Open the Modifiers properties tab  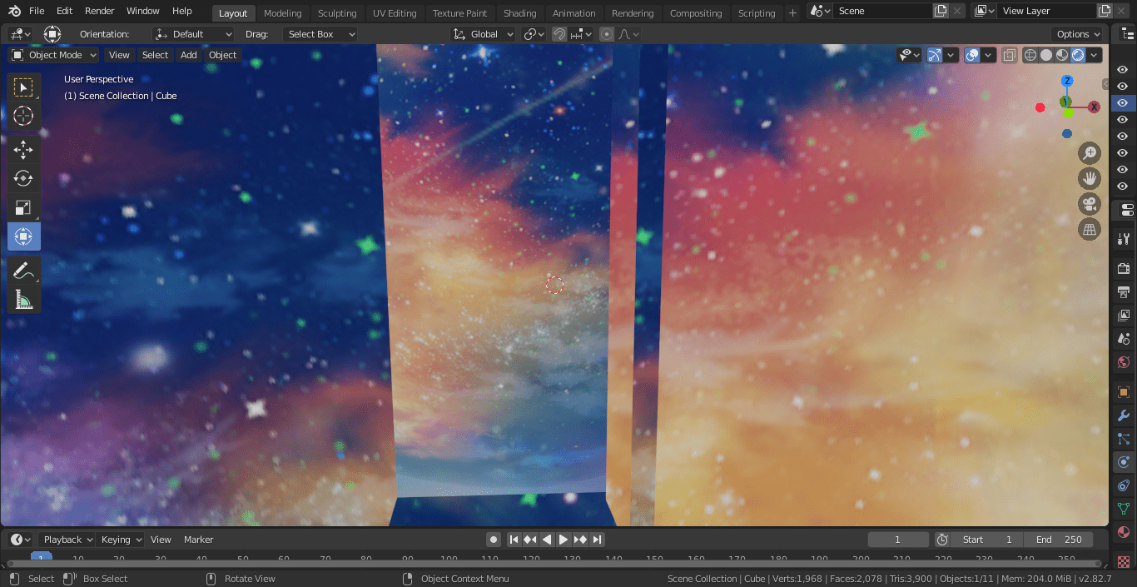[x=1124, y=415]
